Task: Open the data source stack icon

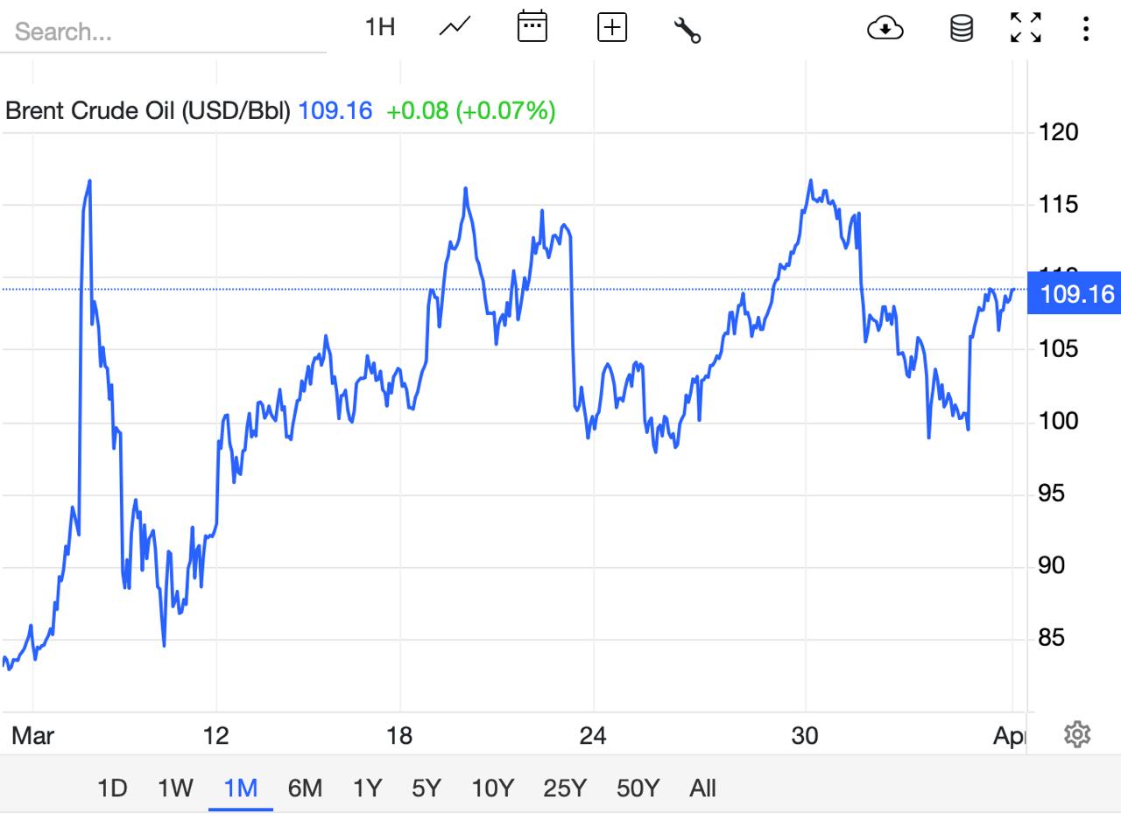Action: pos(960,28)
